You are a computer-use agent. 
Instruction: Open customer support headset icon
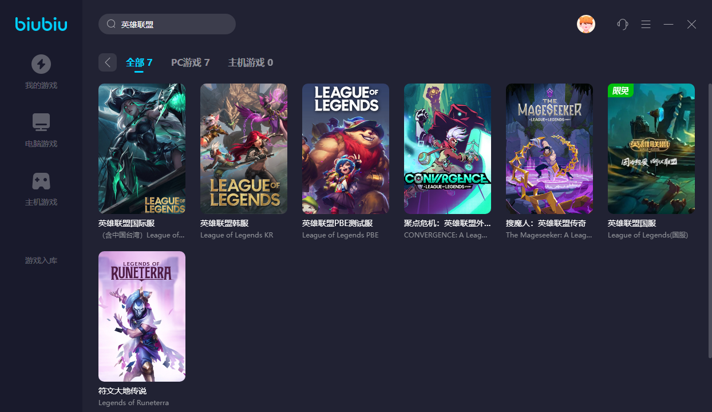point(623,24)
